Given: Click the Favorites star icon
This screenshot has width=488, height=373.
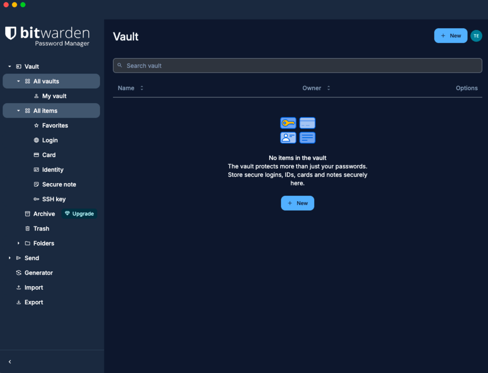Looking at the screenshot, I should (36, 125).
